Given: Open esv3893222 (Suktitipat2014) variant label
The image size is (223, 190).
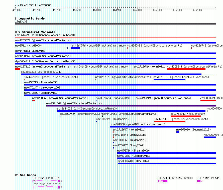Looking at the screenshot, I should tap(41, 72).
